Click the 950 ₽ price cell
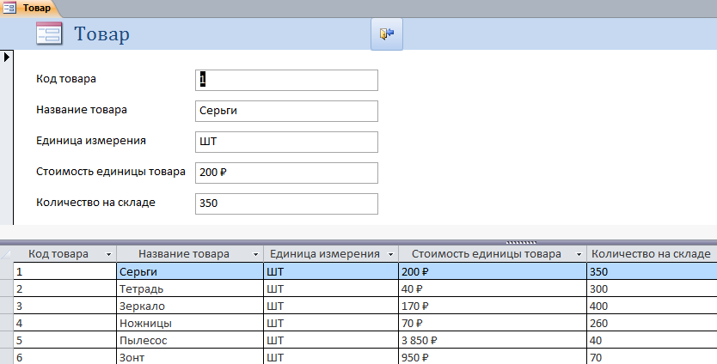 coord(493,356)
